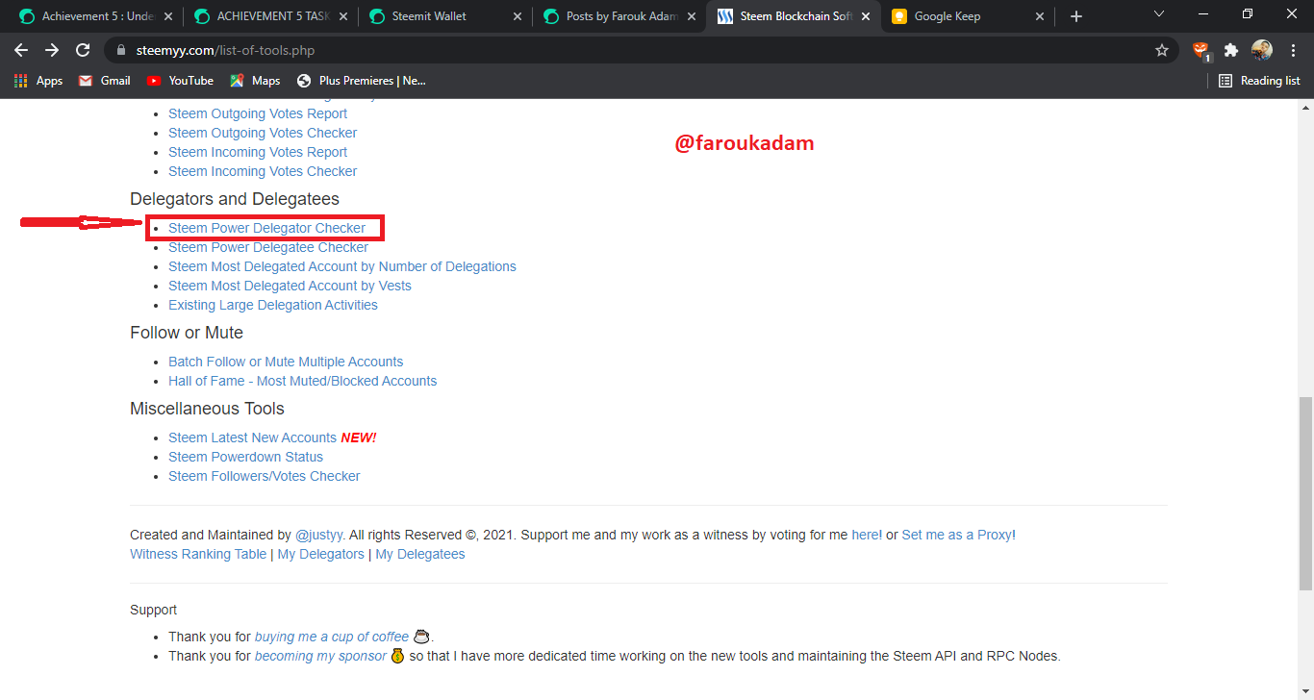
Task: Open Steem Latest New Accounts
Action: tap(252, 437)
